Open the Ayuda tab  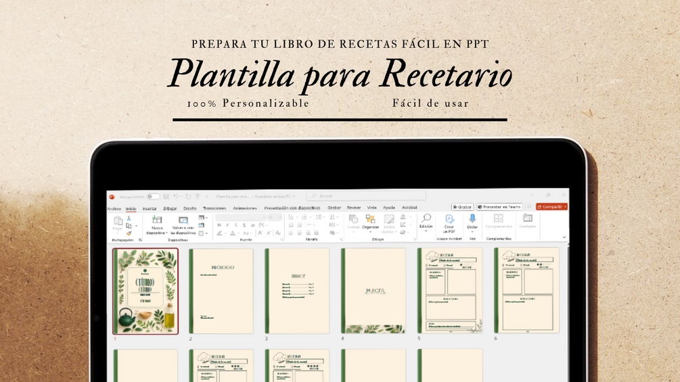pos(389,208)
